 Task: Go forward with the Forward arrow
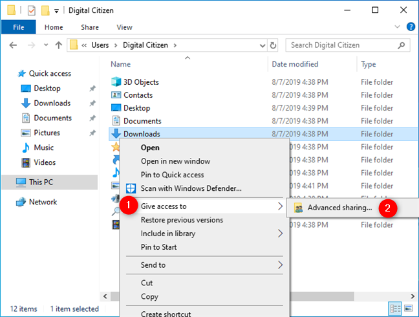click(x=31, y=45)
